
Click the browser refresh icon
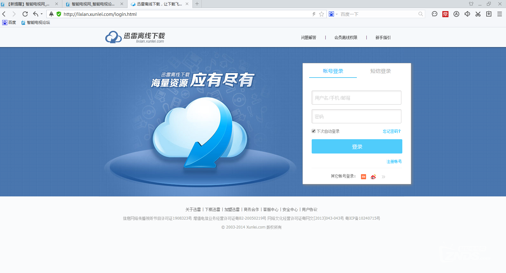(25, 14)
